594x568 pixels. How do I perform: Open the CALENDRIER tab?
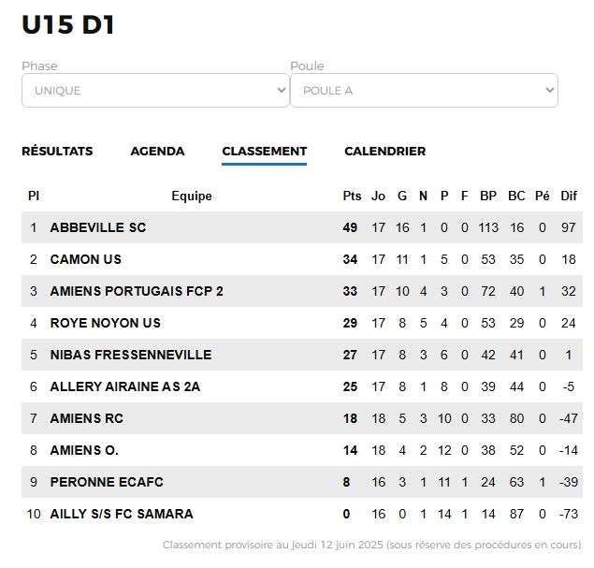tap(384, 152)
